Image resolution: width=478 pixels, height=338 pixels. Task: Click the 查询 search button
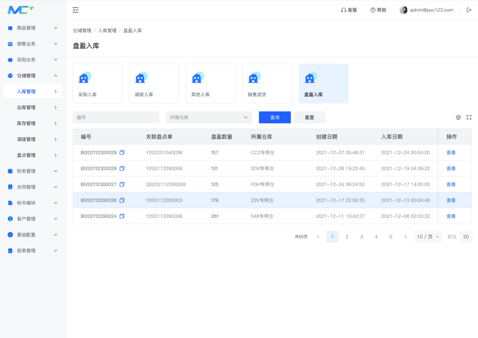[275, 117]
